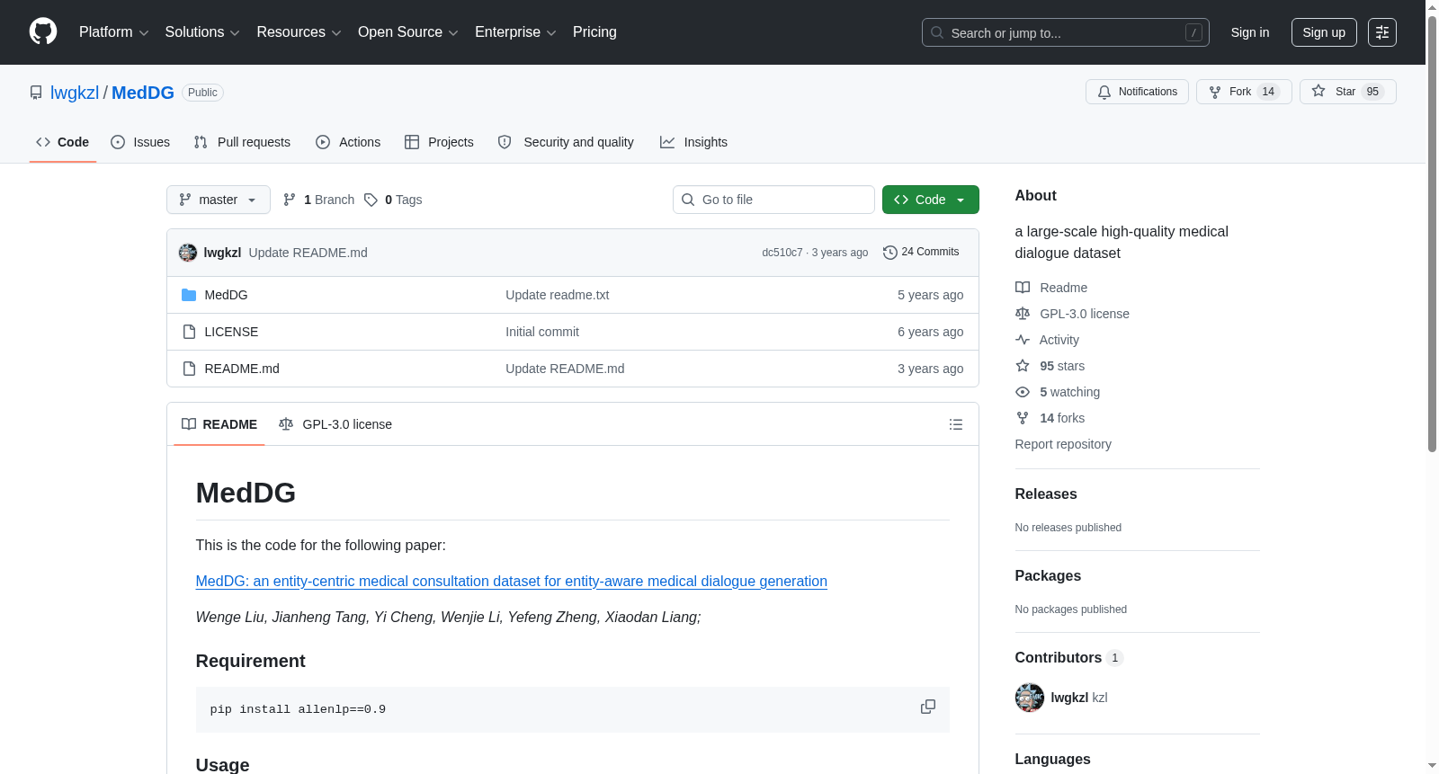Expand the green Code dropdown
This screenshot has width=1439, height=774.
click(930, 200)
